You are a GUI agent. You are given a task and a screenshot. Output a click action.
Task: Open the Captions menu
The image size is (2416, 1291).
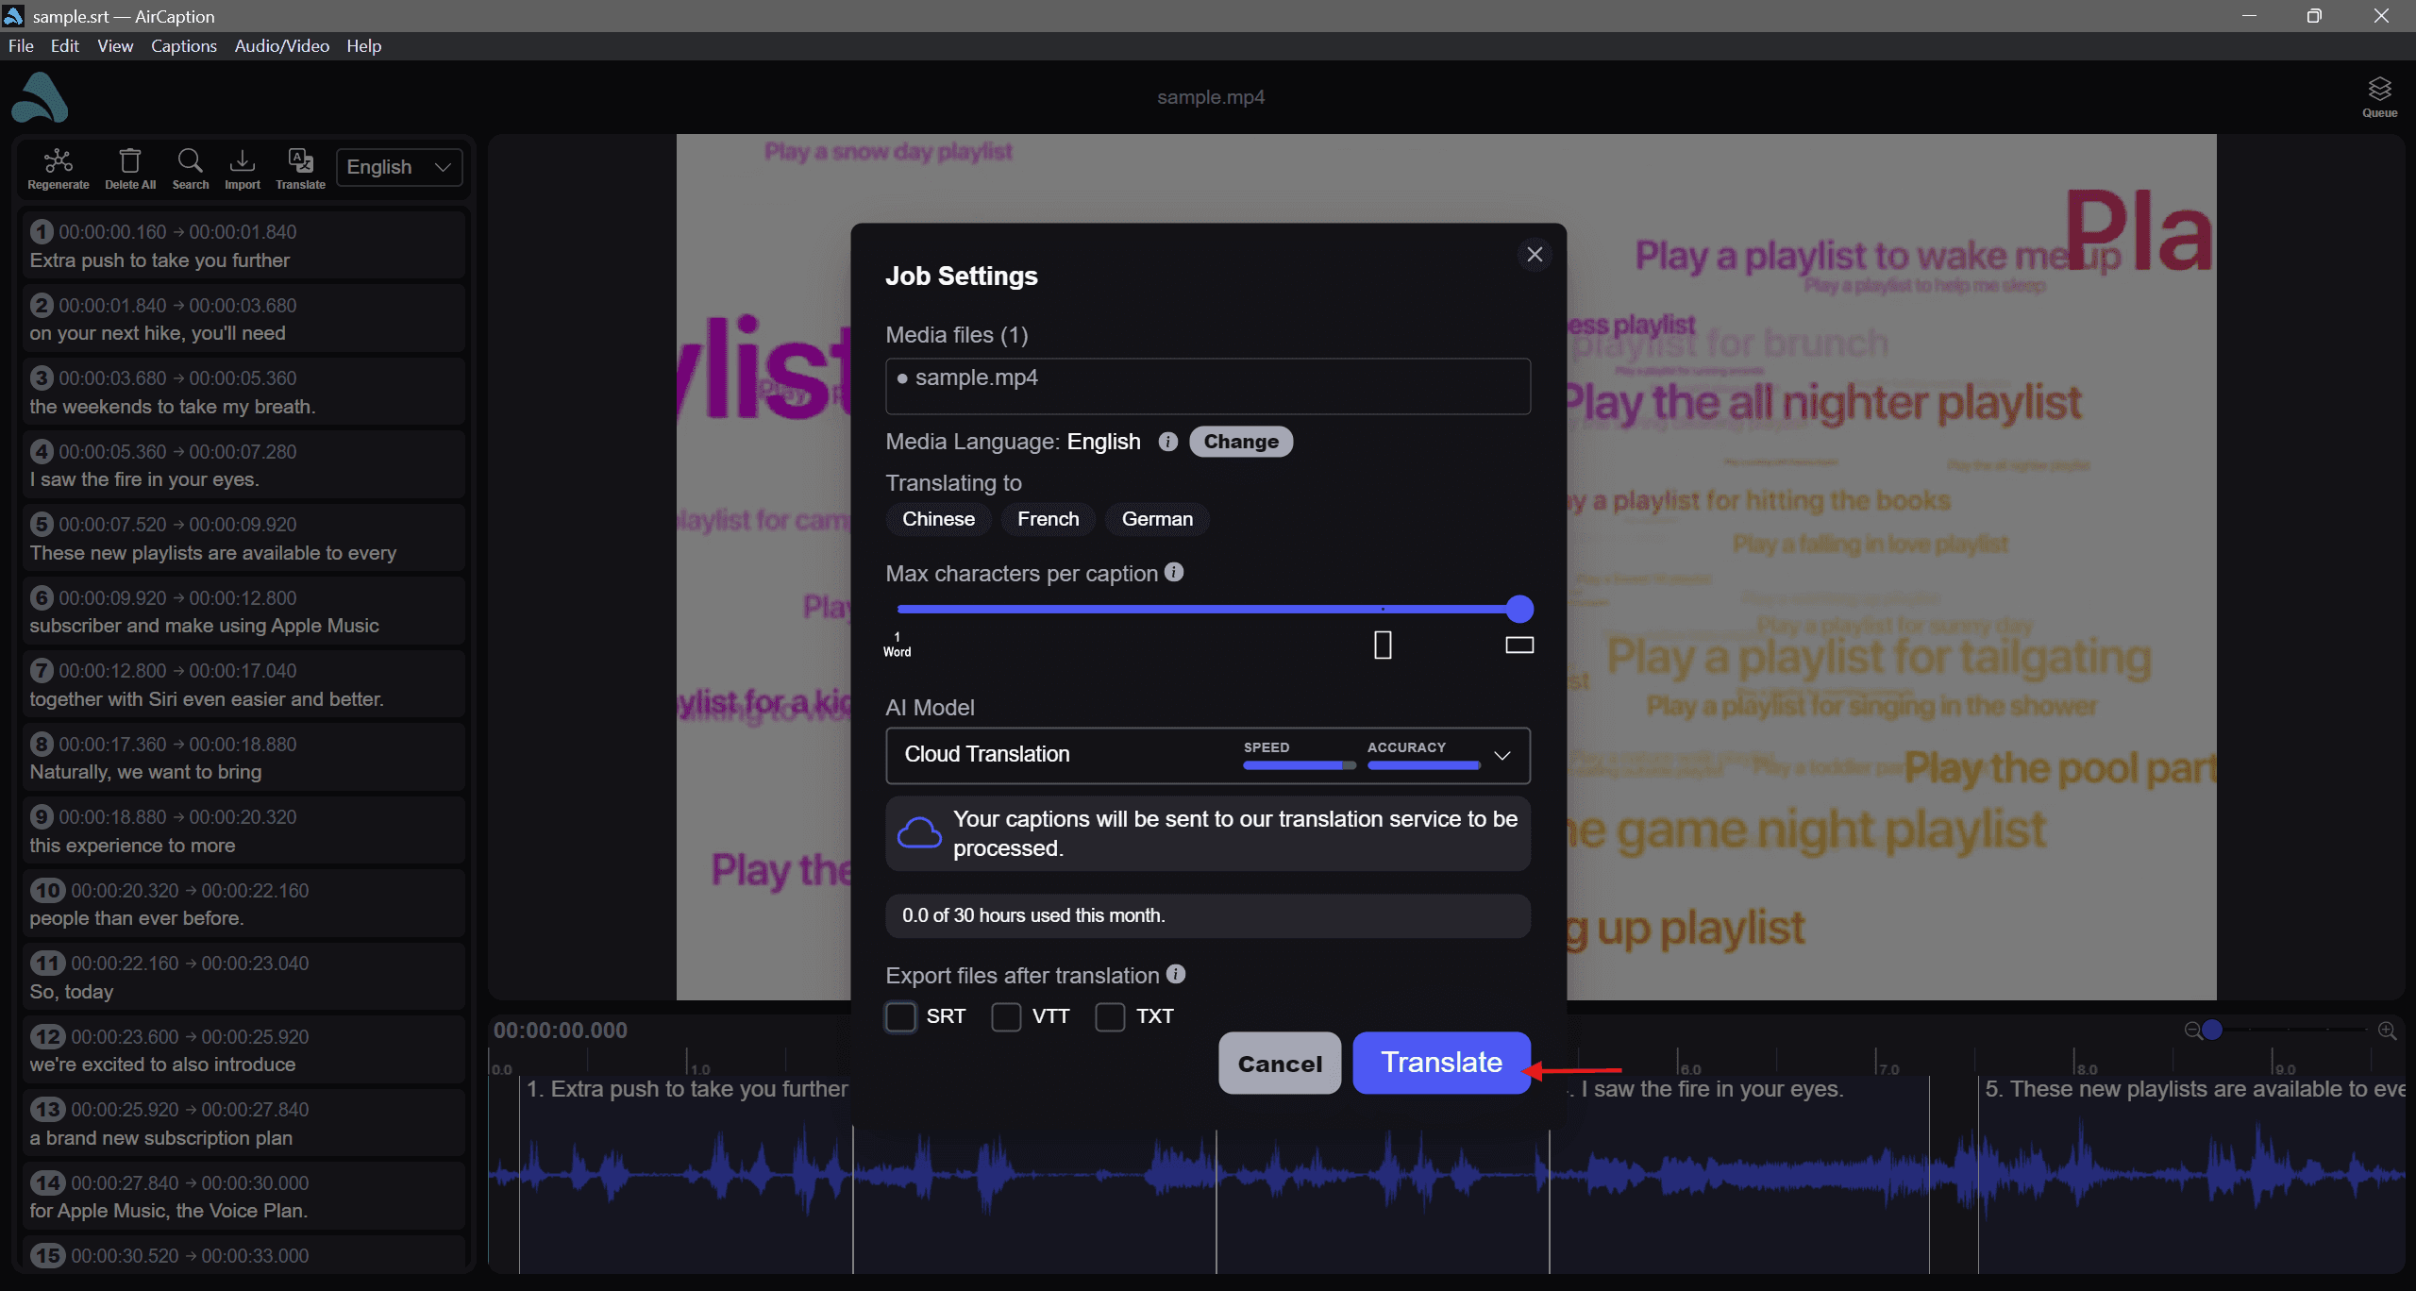184,46
